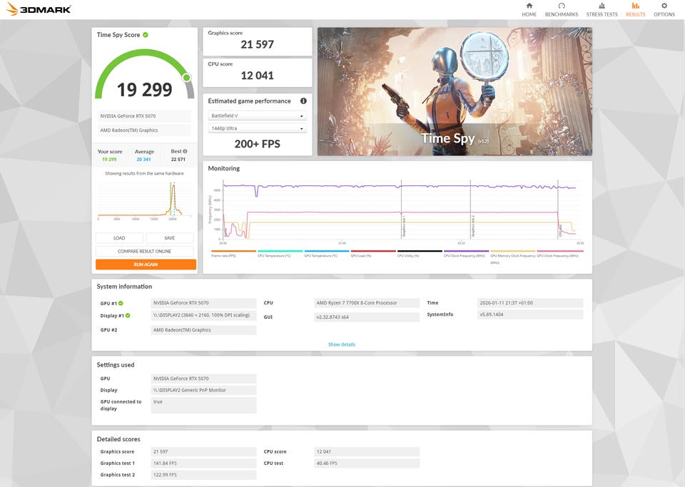Image resolution: width=685 pixels, height=487 pixels.
Task: Click the SystemInfo version v5.89.1404
Action: point(530,314)
